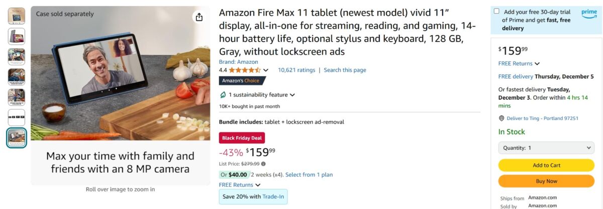Click the Trade-In link

pos(273,196)
